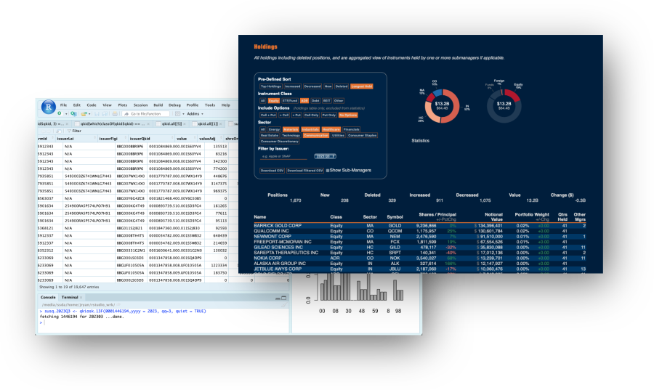
Task: Click the QUALCOMM INC holdings row
Action: click(420, 231)
